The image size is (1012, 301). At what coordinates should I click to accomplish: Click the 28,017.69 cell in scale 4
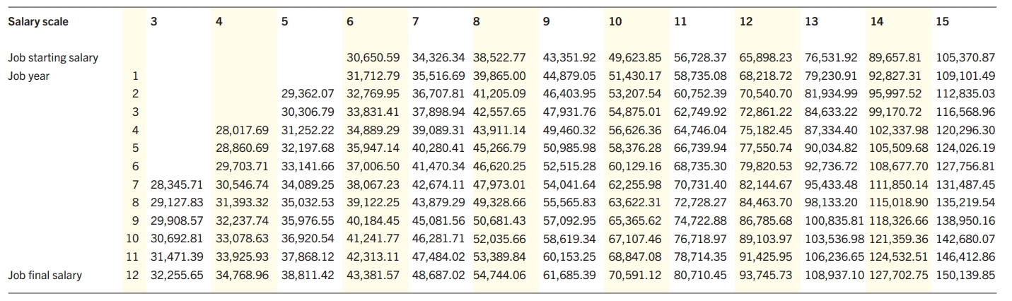click(x=242, y=130)
